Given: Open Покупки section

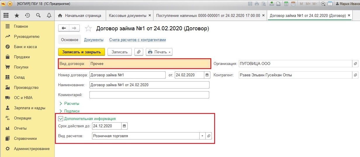Looking at the screenshot, I should pos(27,67).
